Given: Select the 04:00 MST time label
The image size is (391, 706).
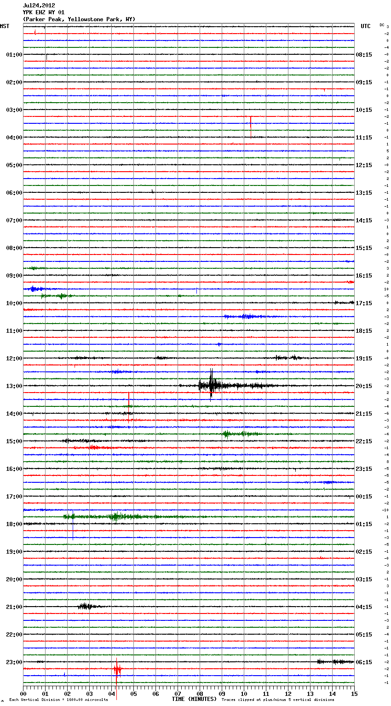Looking at the screenshot, I should pyautogui.click(x=14, y=138).
